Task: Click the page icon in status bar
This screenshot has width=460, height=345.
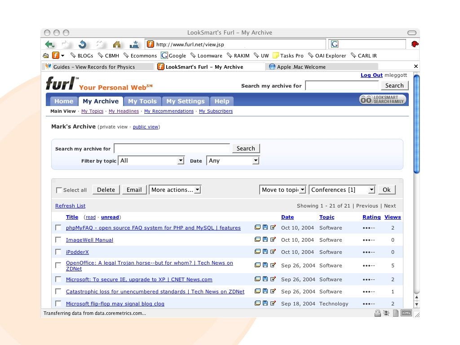Action: pyautogui.click(x=396, y=313)
